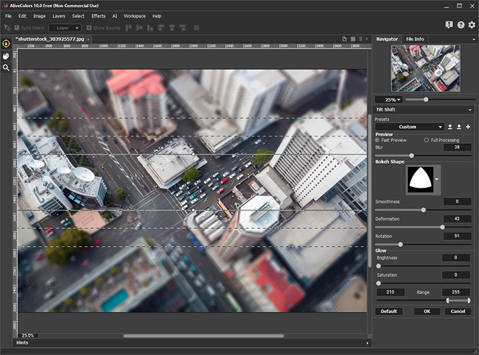
Task: Select the Full Processing radio button
Action: tap(427, 140)
